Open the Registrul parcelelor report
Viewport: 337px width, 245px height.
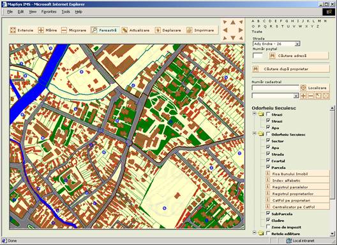point(297,187)
